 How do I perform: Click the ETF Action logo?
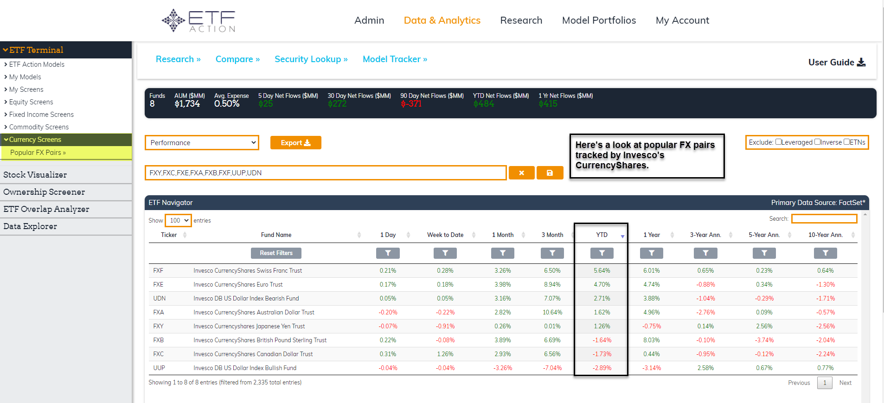199,21
